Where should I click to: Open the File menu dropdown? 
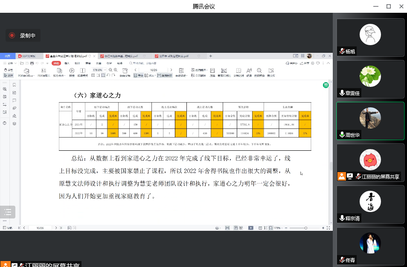click(x=10, y=63)
